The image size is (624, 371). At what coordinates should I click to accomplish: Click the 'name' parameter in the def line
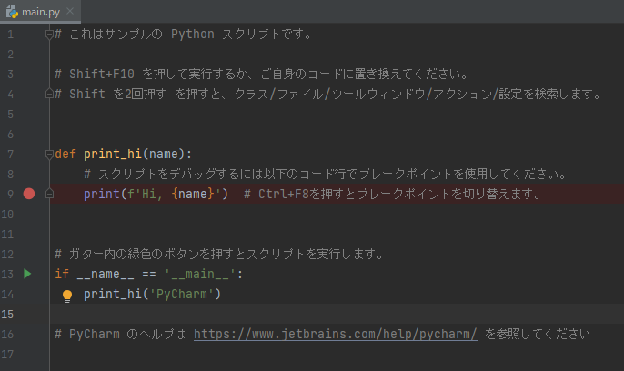tap(164, 154)
